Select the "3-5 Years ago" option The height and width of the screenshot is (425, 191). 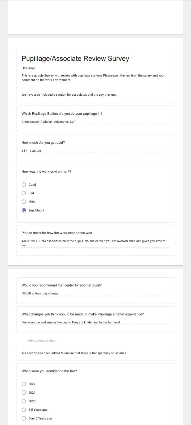[x=24, y=410]
